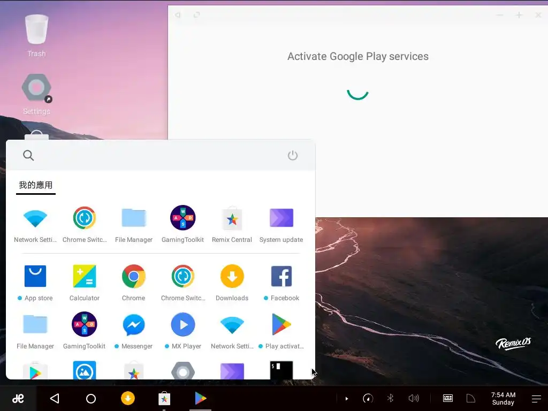Launch the Facebook app

281,276
